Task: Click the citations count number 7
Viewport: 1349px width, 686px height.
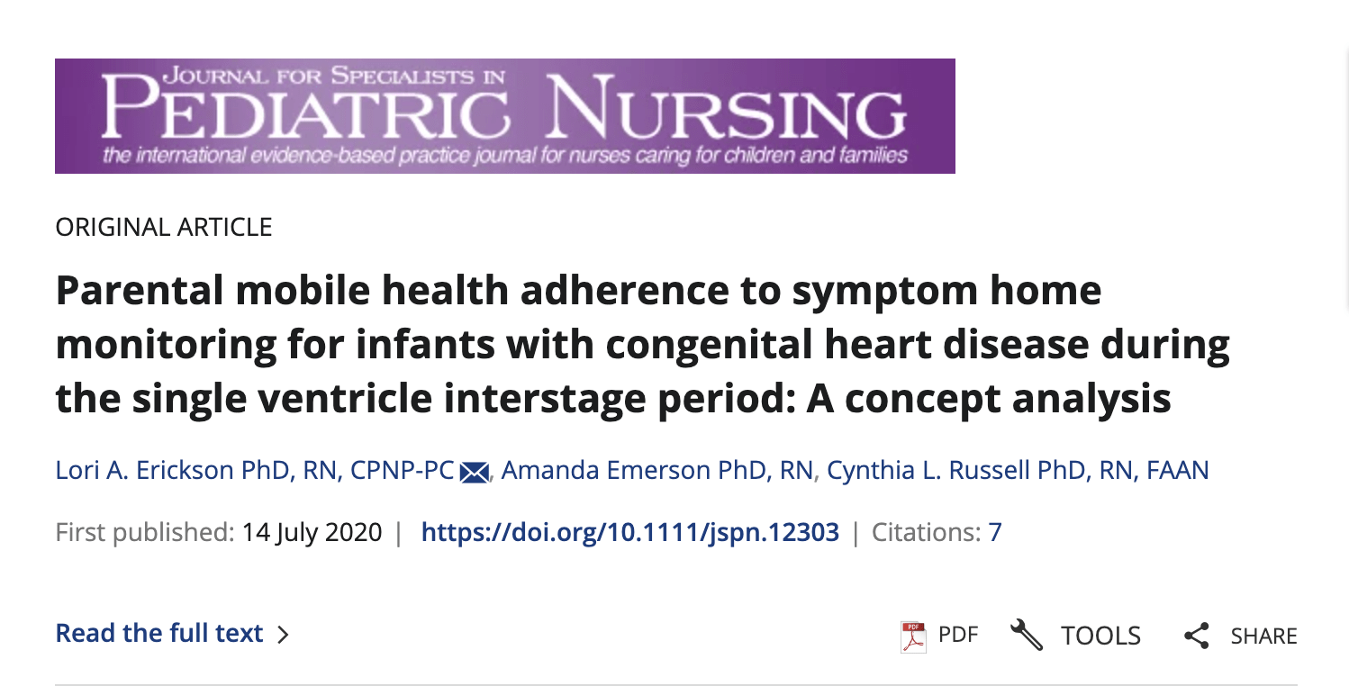Action: pyautogui.click(x=995, y=533)
